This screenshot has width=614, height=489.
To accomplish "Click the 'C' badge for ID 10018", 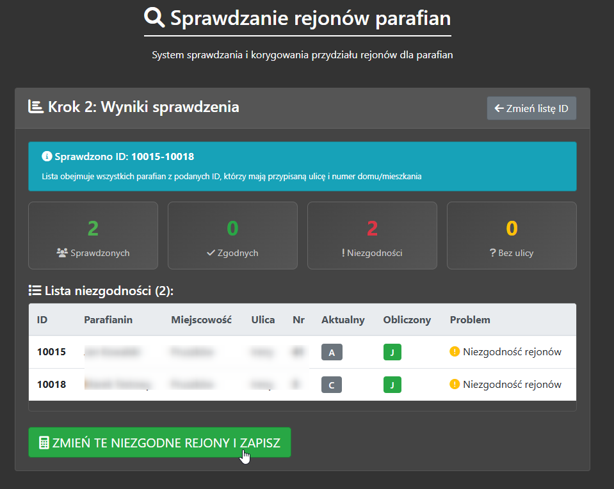I will coord(332,384).
